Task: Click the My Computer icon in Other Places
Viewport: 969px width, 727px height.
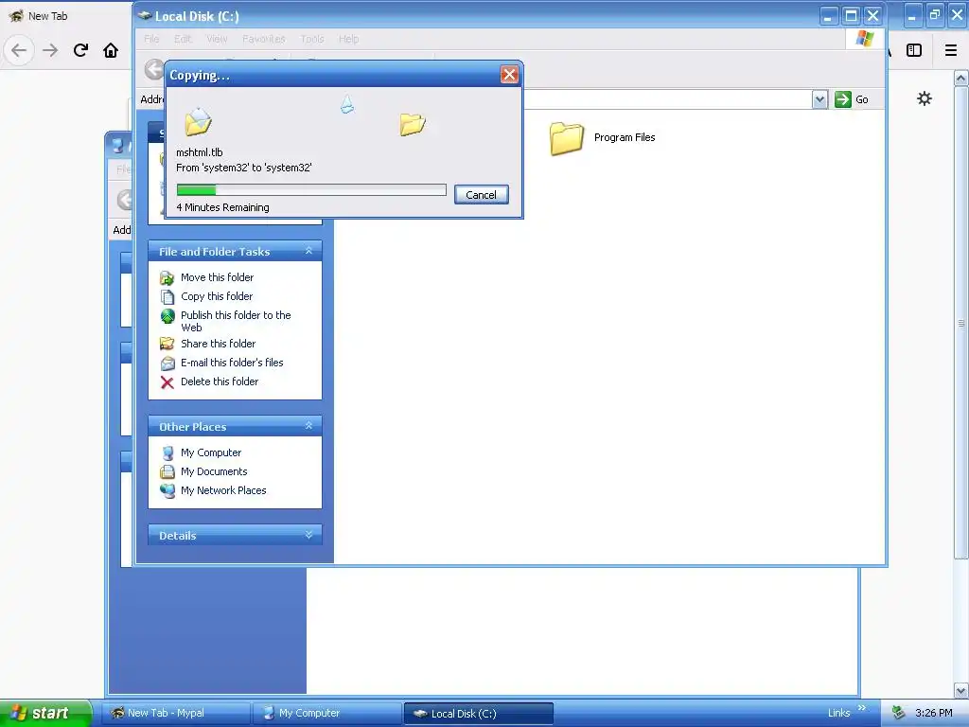Action: tap(167, 453)
